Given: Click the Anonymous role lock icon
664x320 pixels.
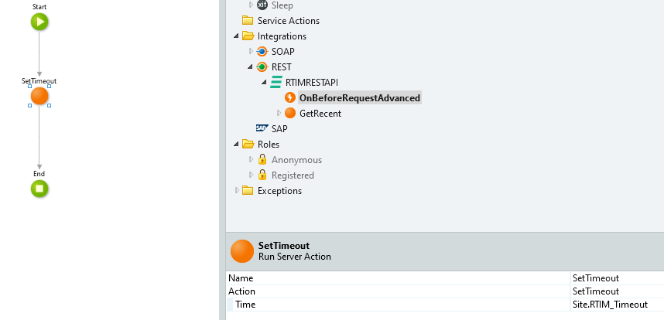Looking at the screenshot, I should tap(262, 160).
